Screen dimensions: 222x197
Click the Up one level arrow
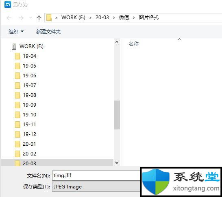pyautogui.click(x=39, y=18)
